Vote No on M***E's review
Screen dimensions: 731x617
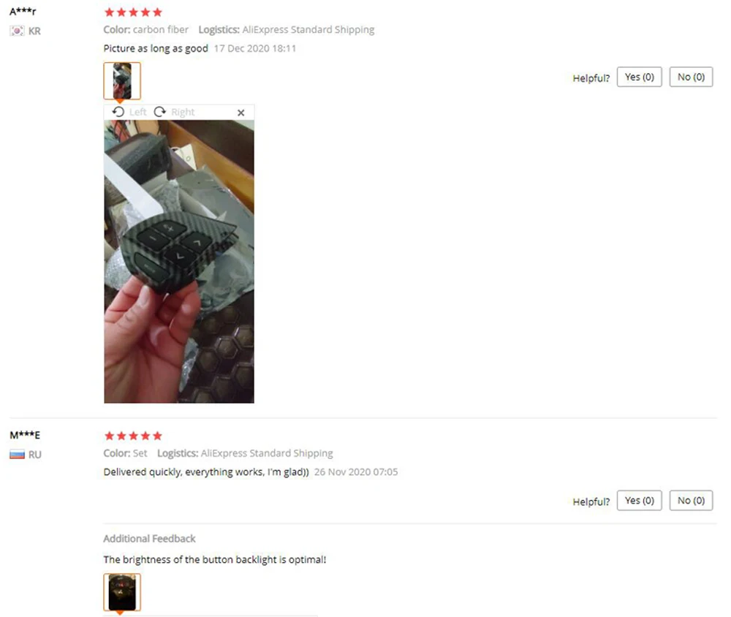pos(691,501)
